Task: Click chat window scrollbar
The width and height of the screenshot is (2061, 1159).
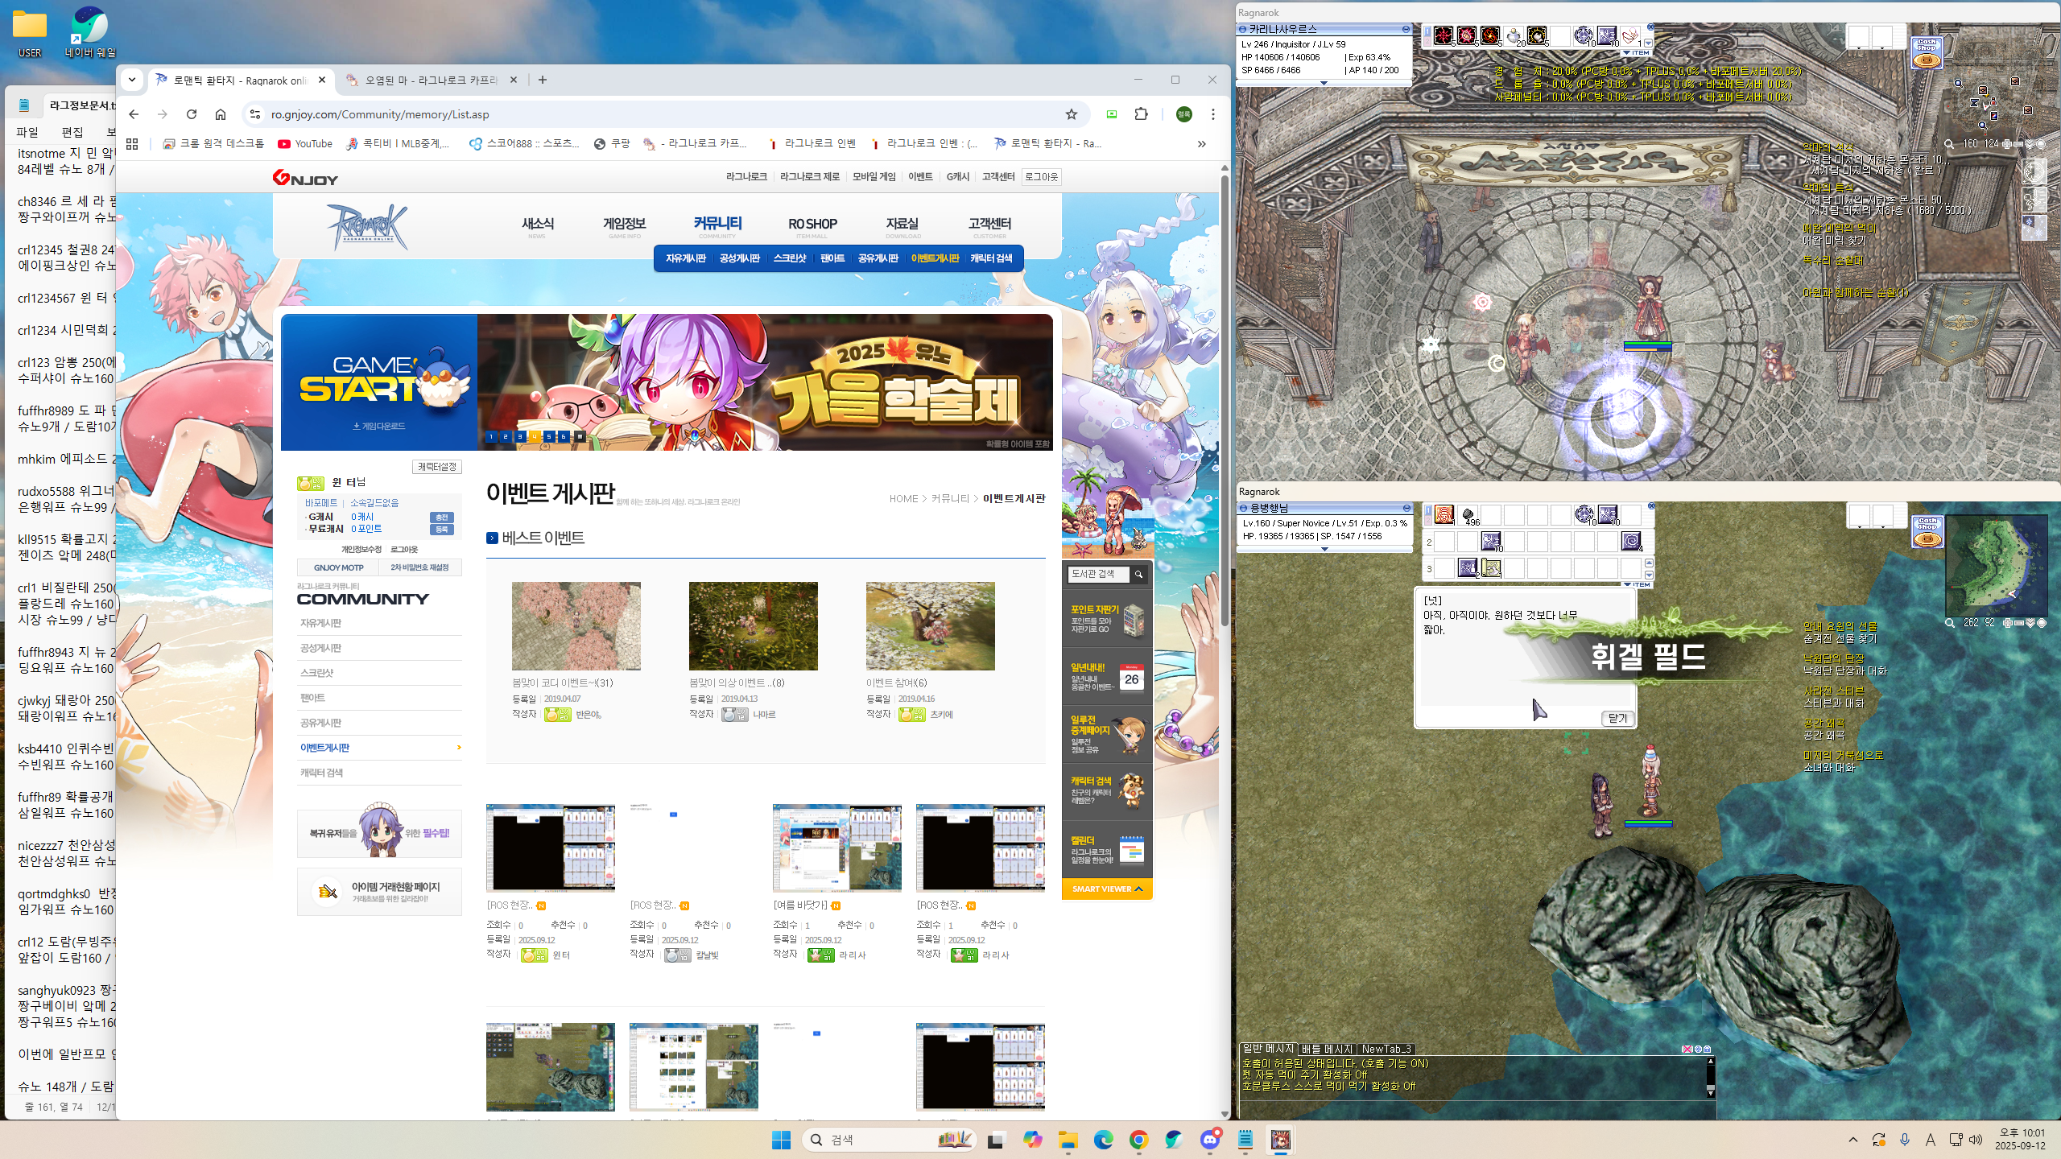Action: 1710,1077
